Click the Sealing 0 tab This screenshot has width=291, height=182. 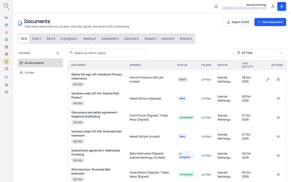pos(90,39)
